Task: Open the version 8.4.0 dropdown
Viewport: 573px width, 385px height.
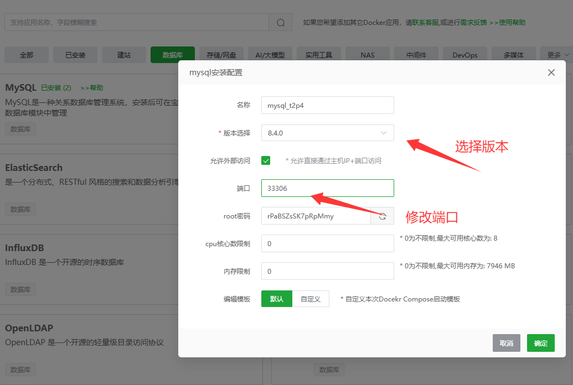Action: pyautogui.click(x=327, y=133)
